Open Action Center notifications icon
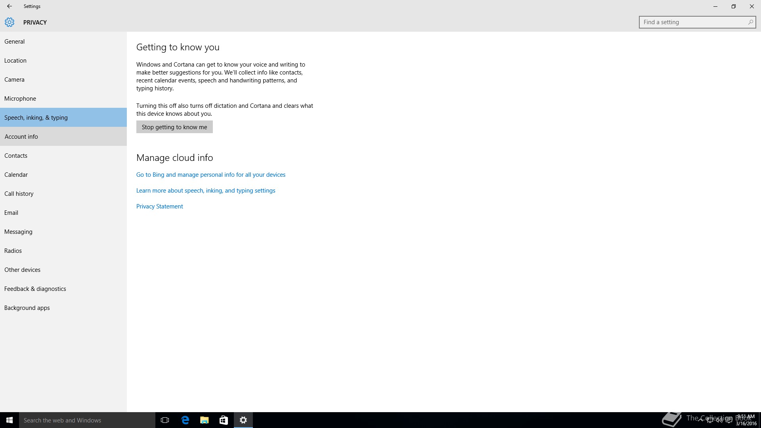The width and height of the screenshot is (761, 428). click(728, 420)
